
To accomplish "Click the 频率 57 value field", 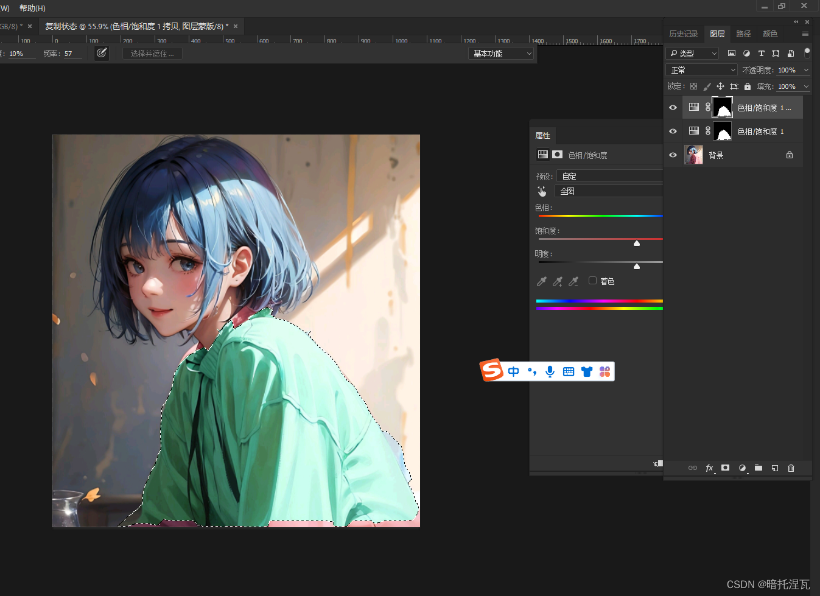I will click(x=72, y=54).
